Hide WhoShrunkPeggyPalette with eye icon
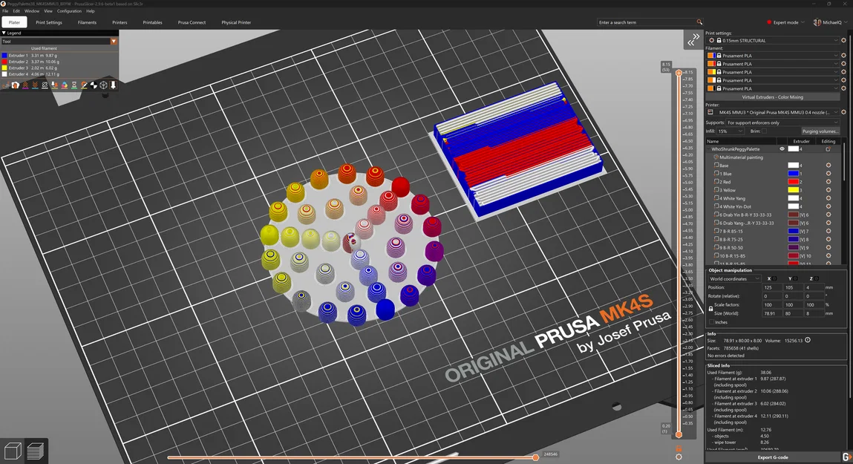The width and height of the screenshot is (853, 464). [x=782, y=149]
